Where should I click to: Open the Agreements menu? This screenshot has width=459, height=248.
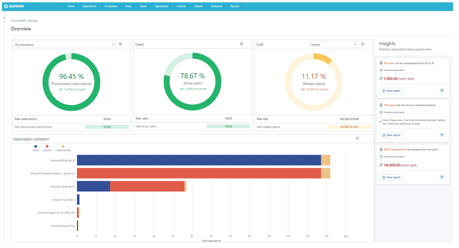coord(163,6)
